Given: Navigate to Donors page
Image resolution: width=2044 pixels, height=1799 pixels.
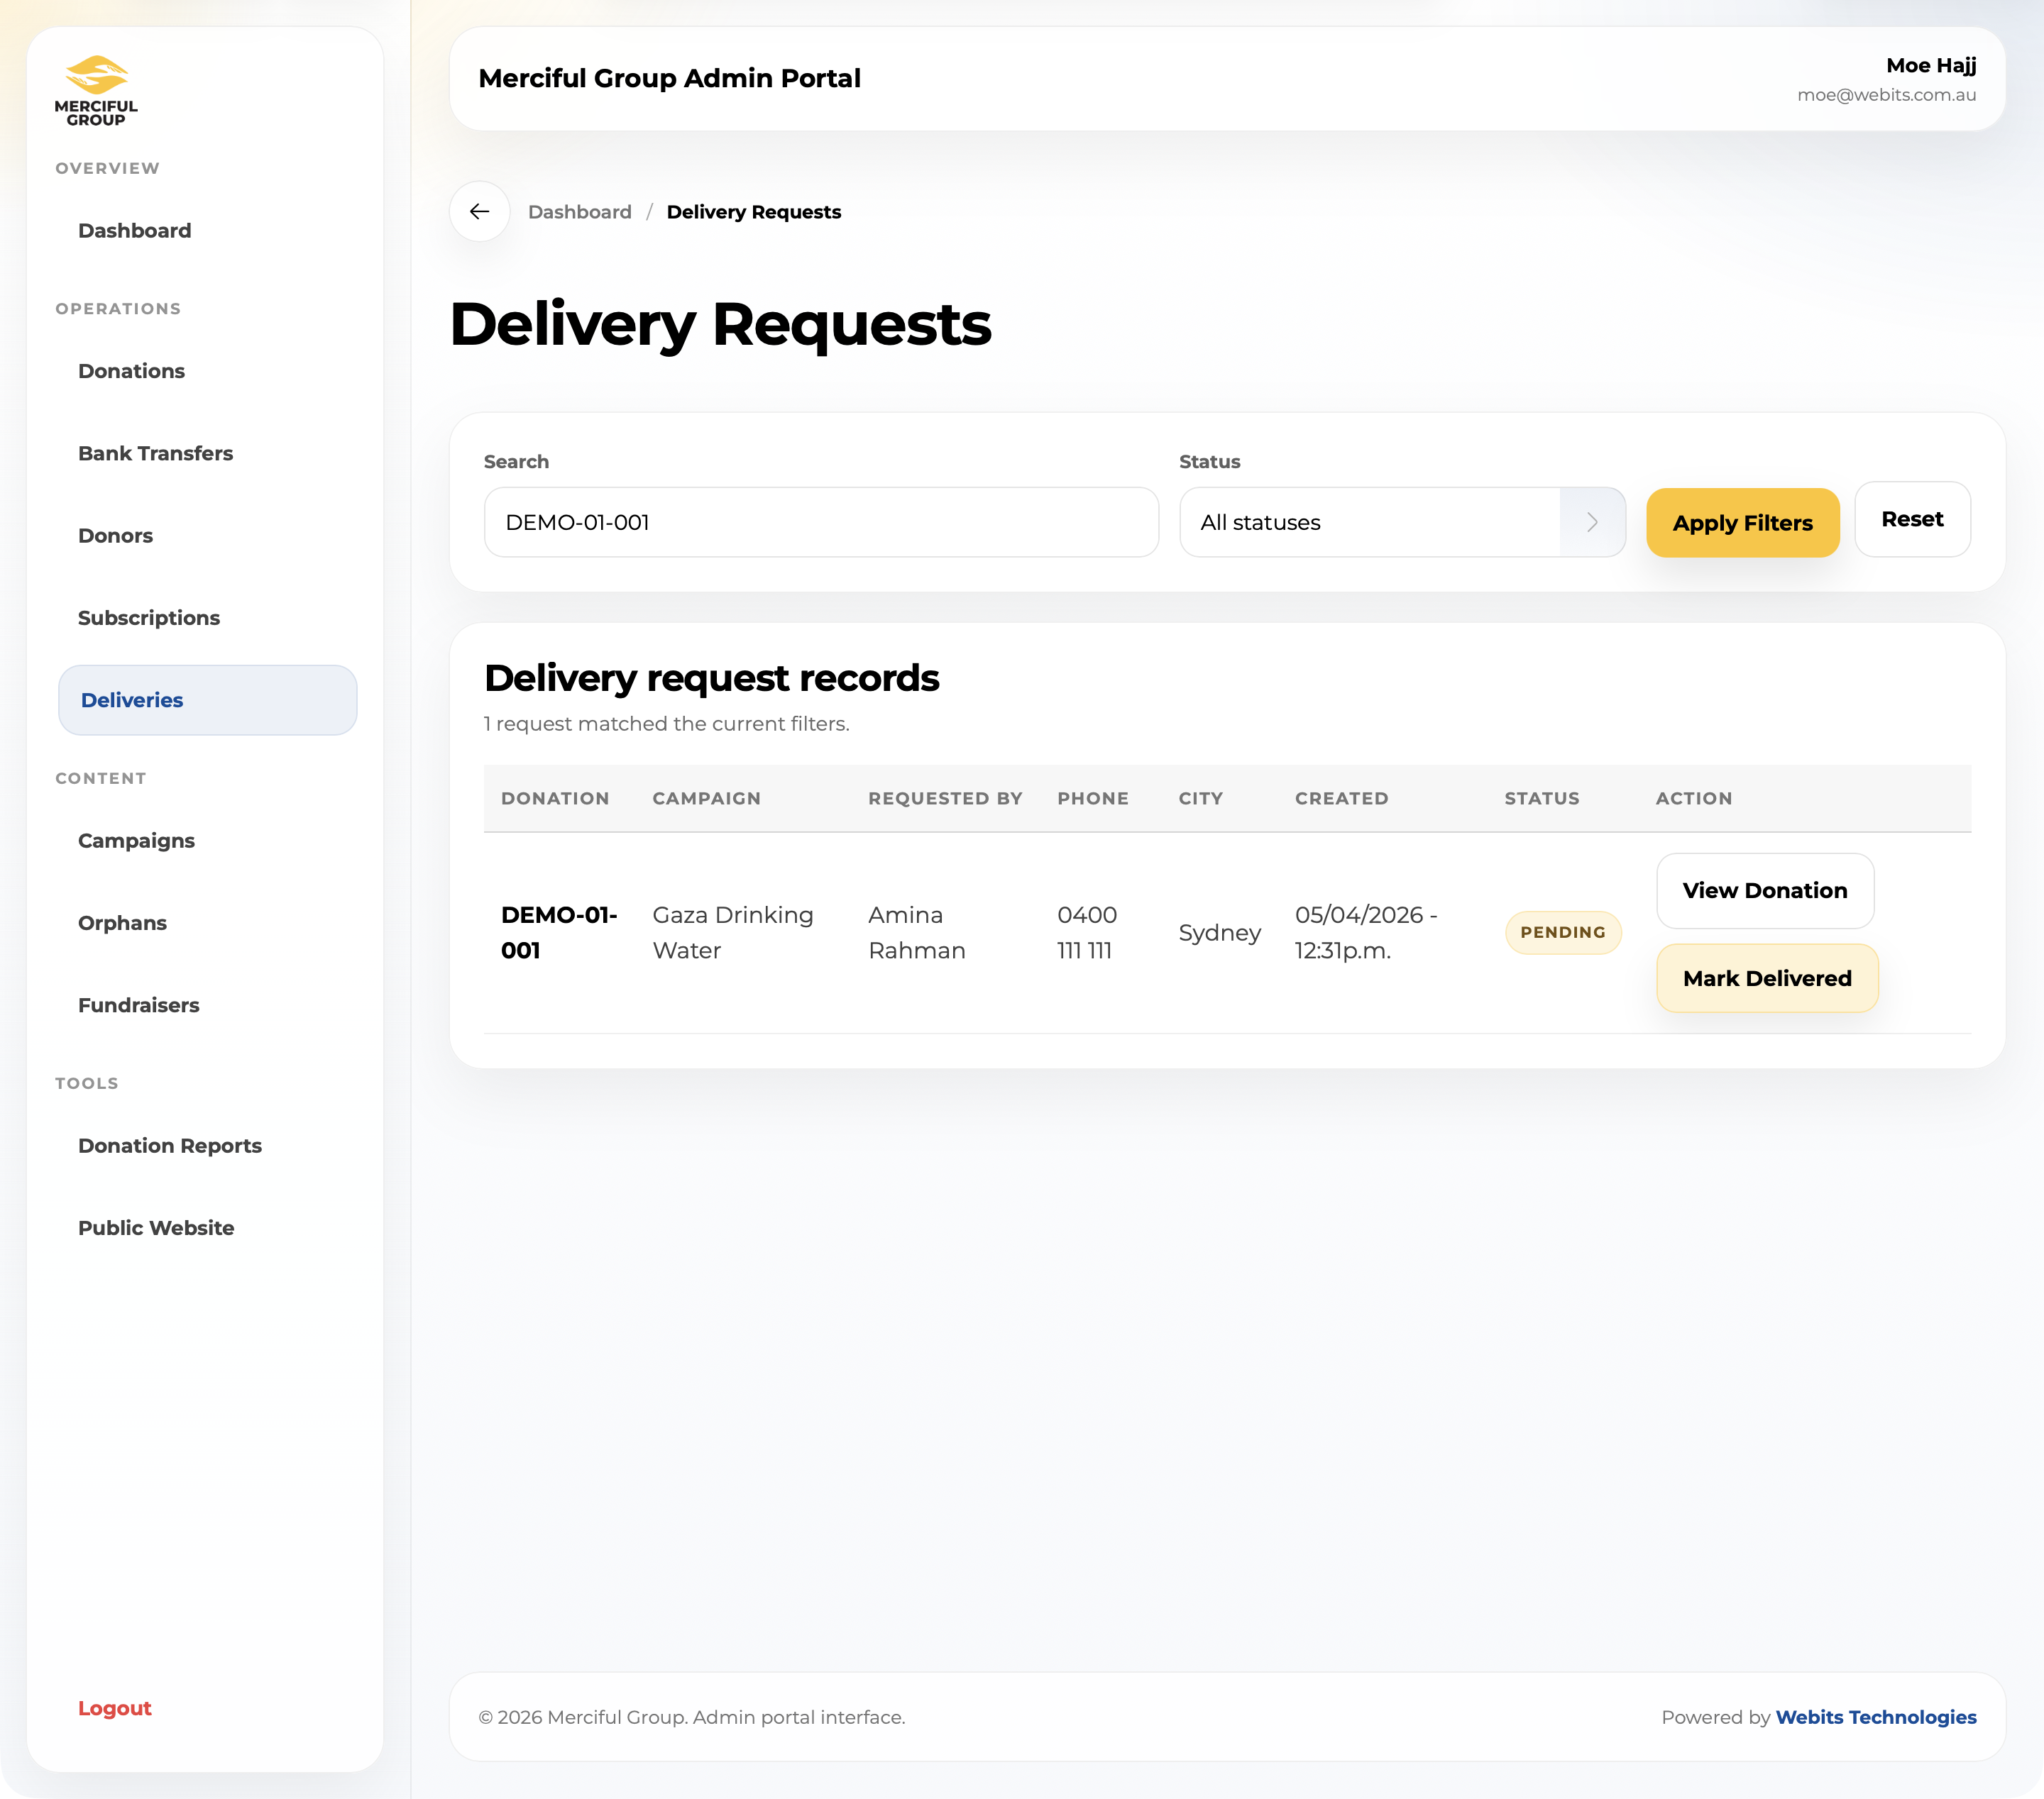Looking at the screenshot, I should tap(116, 536).
